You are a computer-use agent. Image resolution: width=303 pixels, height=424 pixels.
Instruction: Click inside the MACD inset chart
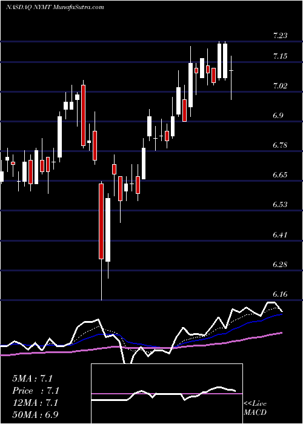click(x=167, y=394)
